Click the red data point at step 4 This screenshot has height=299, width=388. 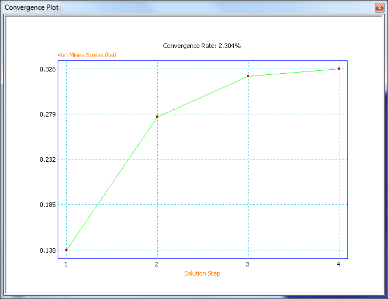click(x=339, y=69)
